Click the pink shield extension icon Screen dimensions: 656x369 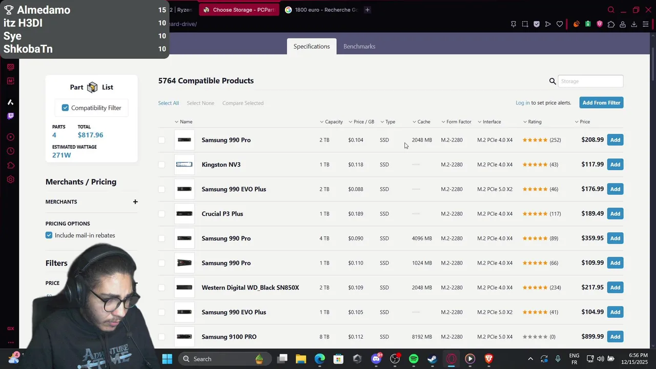point(600,24)
